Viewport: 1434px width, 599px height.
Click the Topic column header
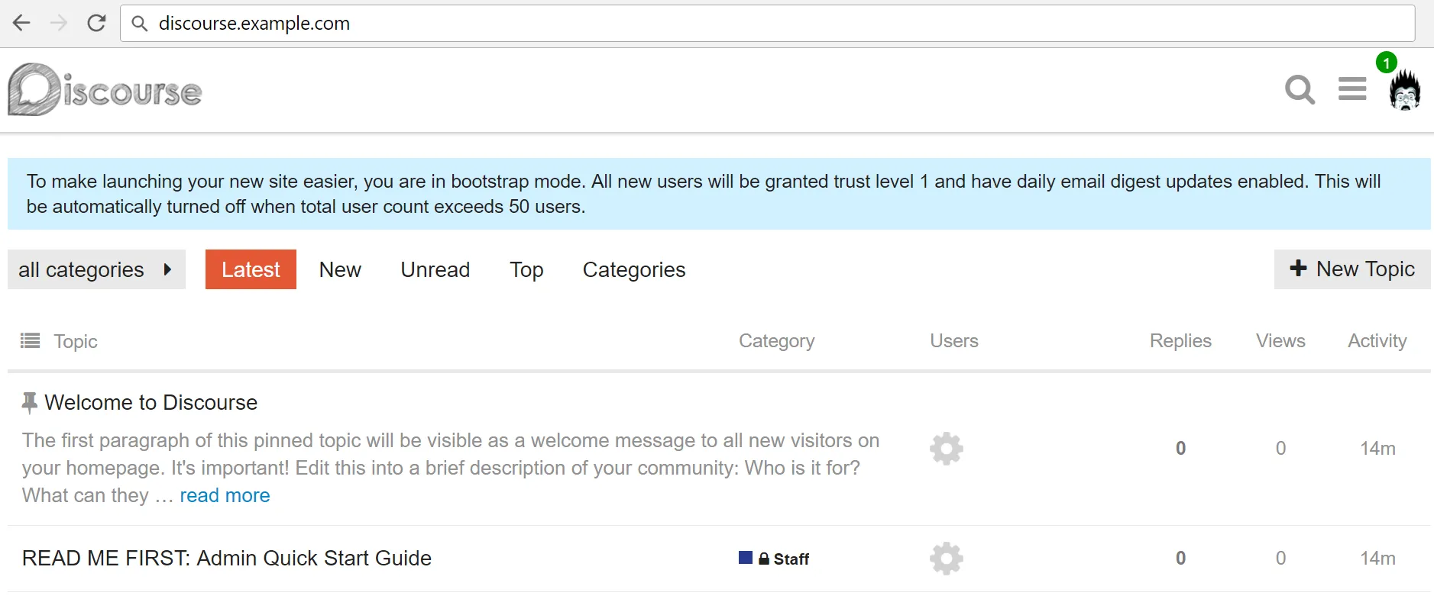pos(76,341)
